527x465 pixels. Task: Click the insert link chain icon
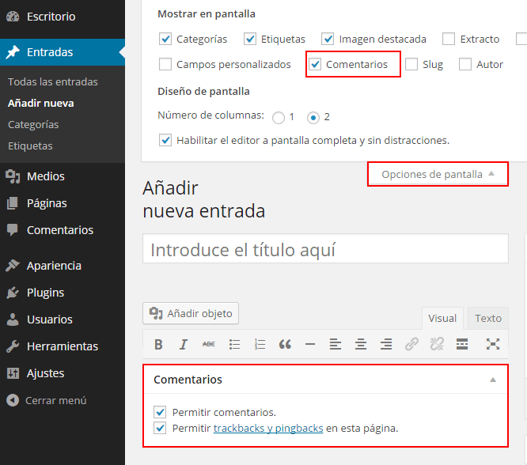411,344
